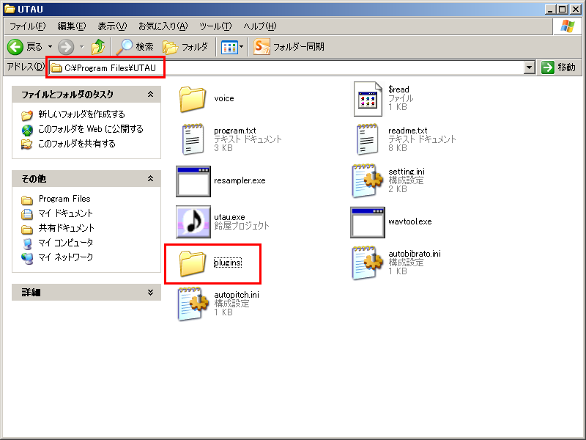Select the wavtool.exe application icon
Screen dimensions: 586x440
pos(368,222)
